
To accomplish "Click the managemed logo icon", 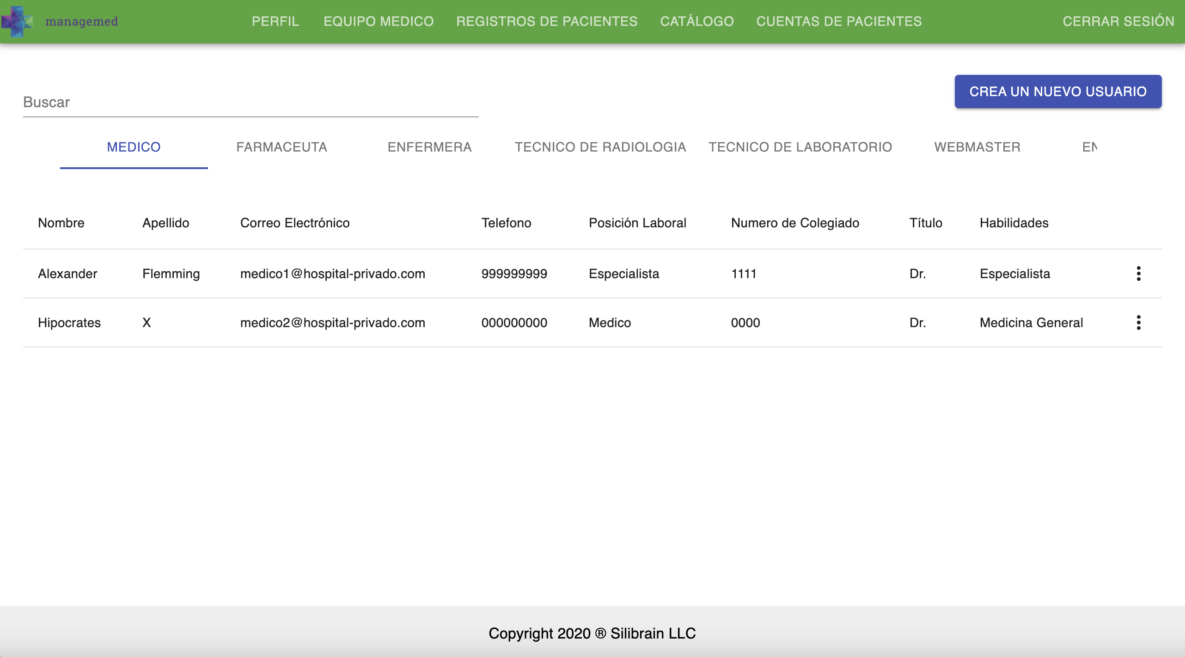I will [17, 21].
